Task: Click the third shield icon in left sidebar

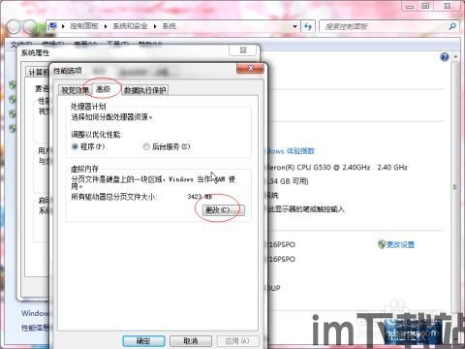Action: [x=13, y=113]
